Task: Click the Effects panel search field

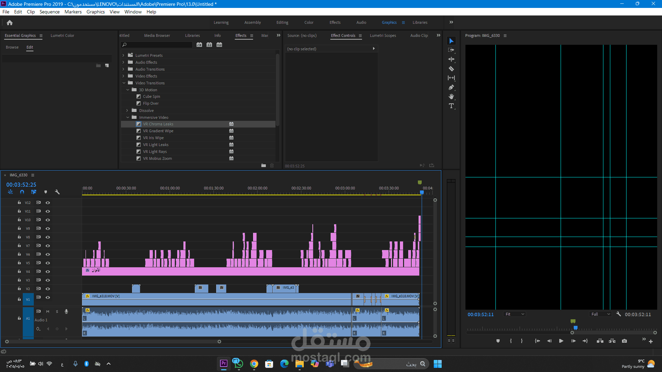Action: [157, 45]
